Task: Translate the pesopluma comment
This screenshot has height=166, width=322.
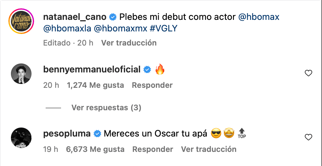Action: [209, 149]
